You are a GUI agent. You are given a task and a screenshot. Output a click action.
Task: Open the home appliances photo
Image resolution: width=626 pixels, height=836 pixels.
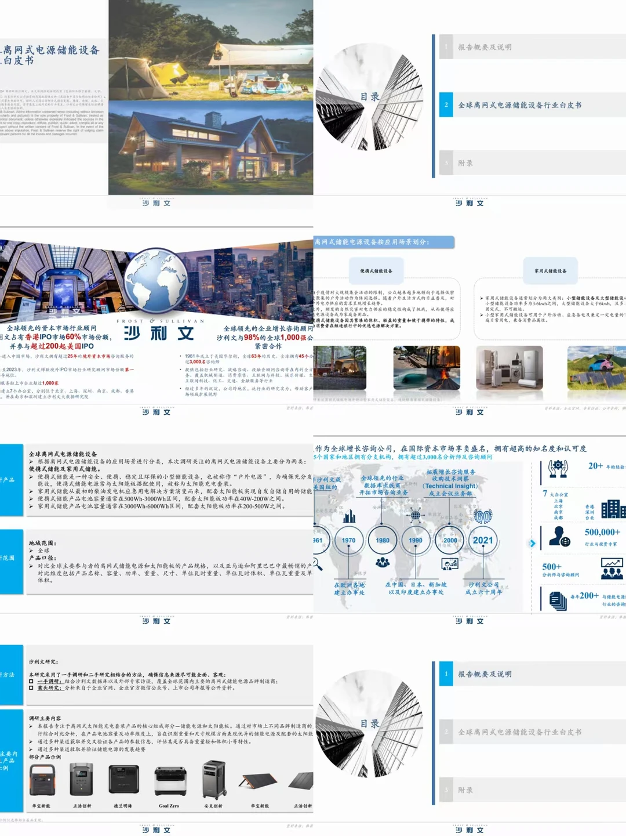(x=509, y=368)
